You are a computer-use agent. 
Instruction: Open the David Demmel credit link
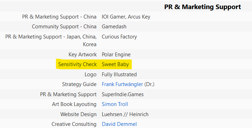pos(119,124)
